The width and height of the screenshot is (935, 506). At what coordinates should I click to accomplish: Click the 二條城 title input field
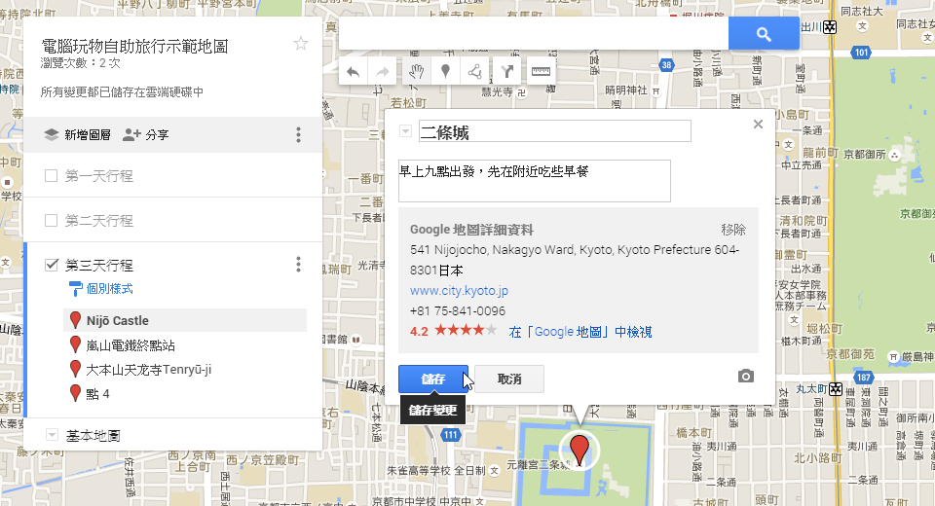554,131
